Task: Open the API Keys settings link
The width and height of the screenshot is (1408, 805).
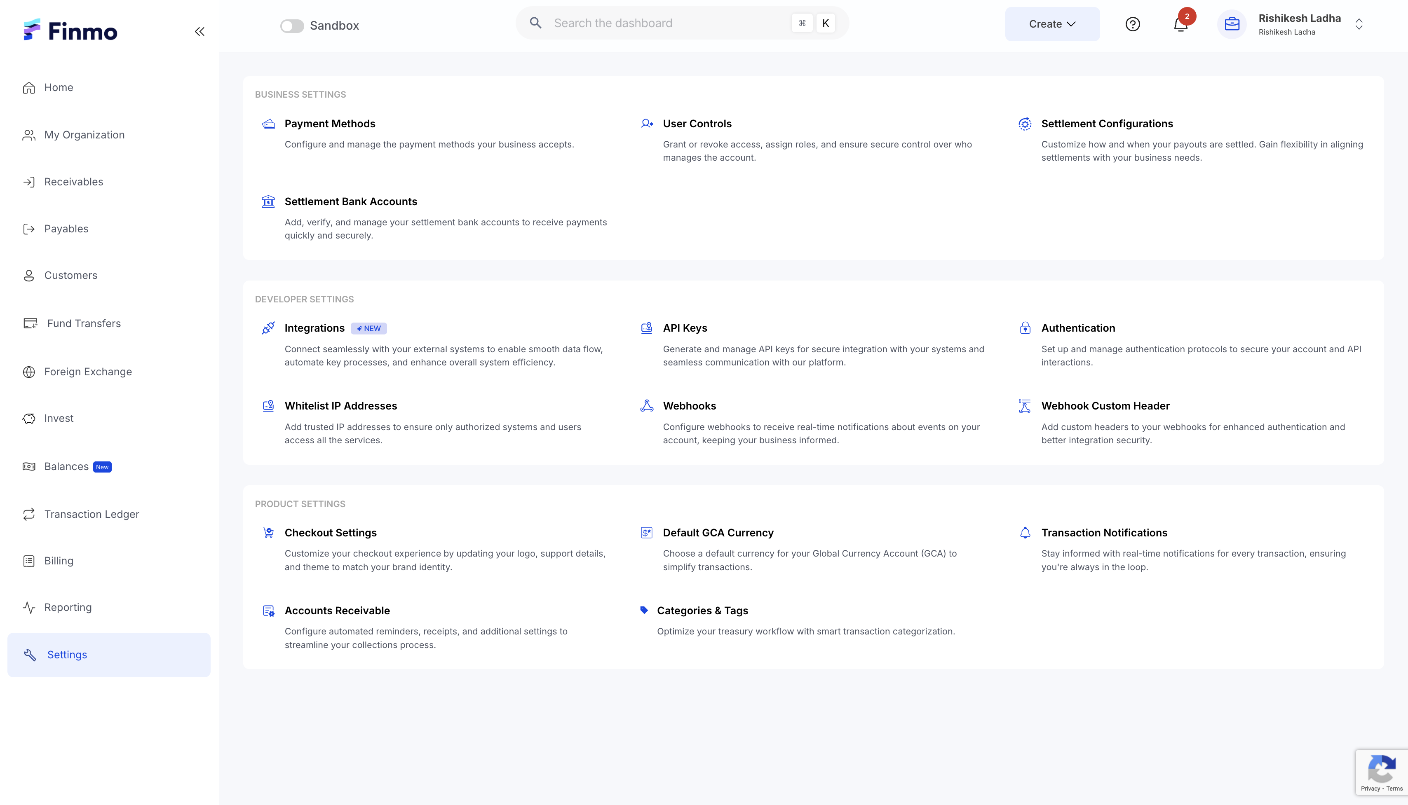Action: [x=685, y=328]
